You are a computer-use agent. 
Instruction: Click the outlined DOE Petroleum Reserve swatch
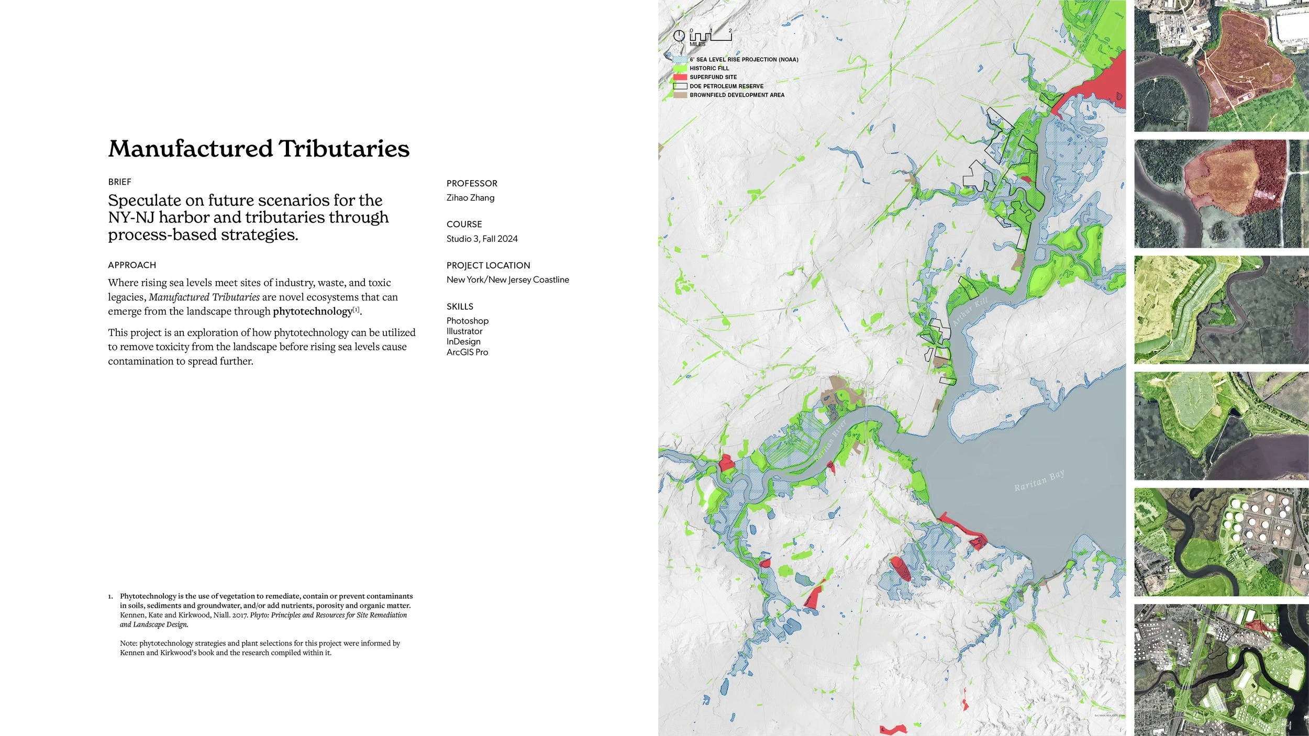[680, 86]
